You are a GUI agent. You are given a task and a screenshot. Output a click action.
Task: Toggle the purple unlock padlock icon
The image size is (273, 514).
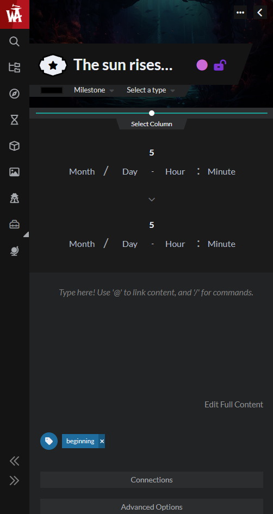tap(220, 65)
